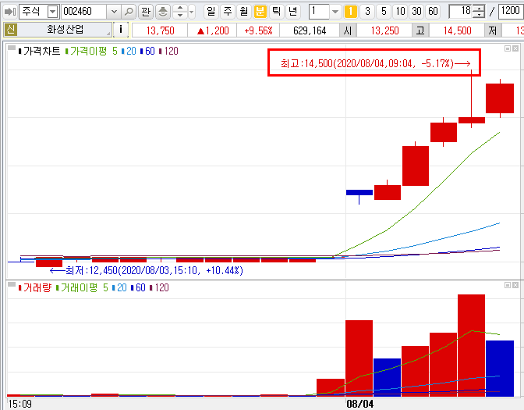Image resolution: width=524 pixels, height=410 pixels.
Task: Click the spinner arrows next to 18
Action: tap(480, 12)
